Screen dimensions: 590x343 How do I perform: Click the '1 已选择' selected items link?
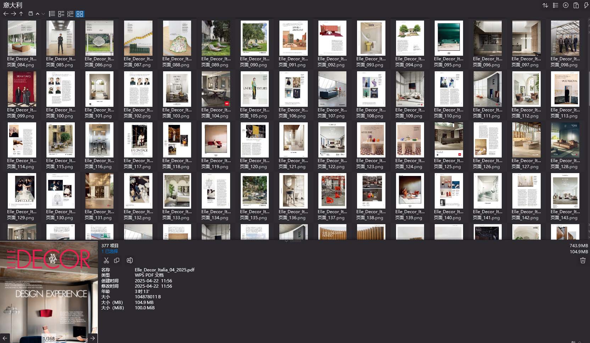[110, 251]
